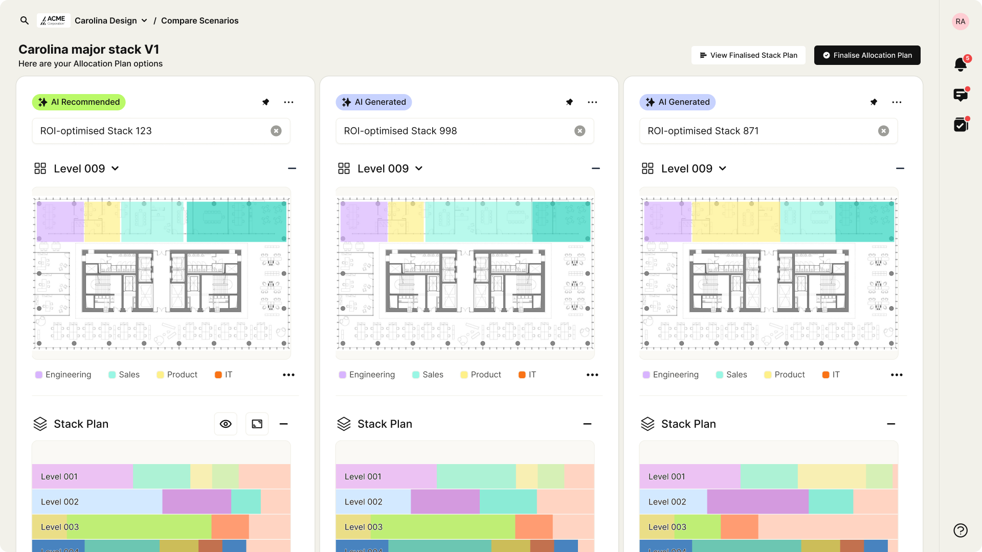
Task: Collapse Stack Plan section in Stack 998
Action: (587, 424)
